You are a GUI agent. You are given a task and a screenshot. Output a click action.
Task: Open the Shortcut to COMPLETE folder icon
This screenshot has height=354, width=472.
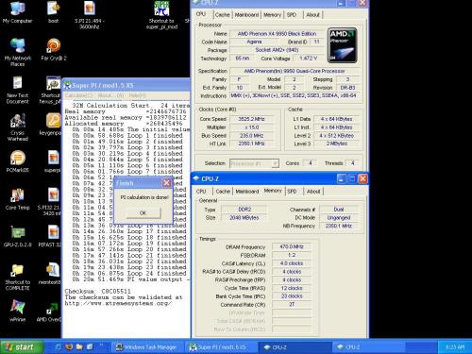(18, 277)
